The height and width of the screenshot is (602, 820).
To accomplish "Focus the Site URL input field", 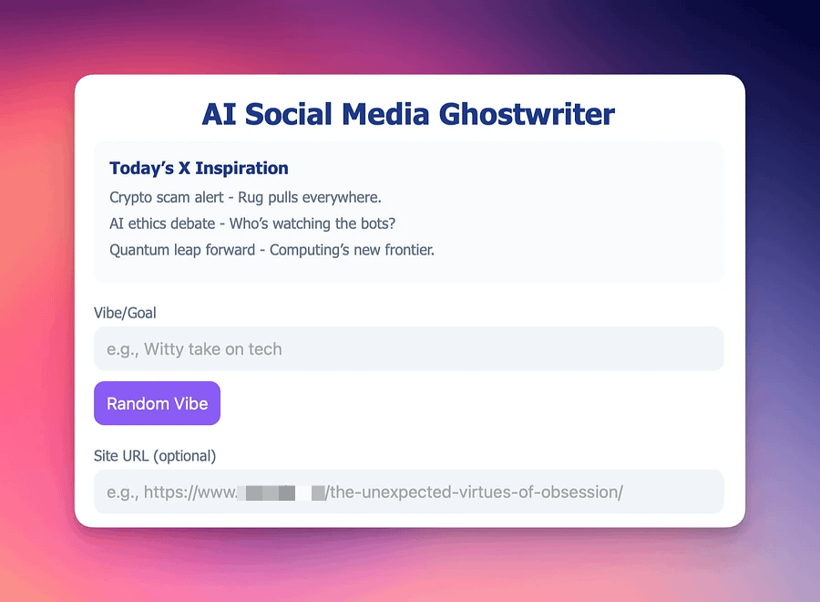I will click(409, 492).
